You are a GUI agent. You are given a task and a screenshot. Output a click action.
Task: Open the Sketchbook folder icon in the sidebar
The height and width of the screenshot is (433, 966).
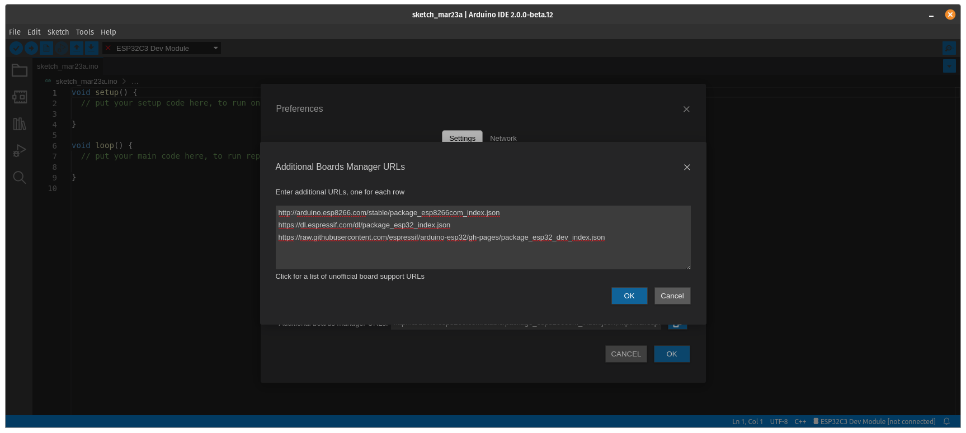(20, 70)
